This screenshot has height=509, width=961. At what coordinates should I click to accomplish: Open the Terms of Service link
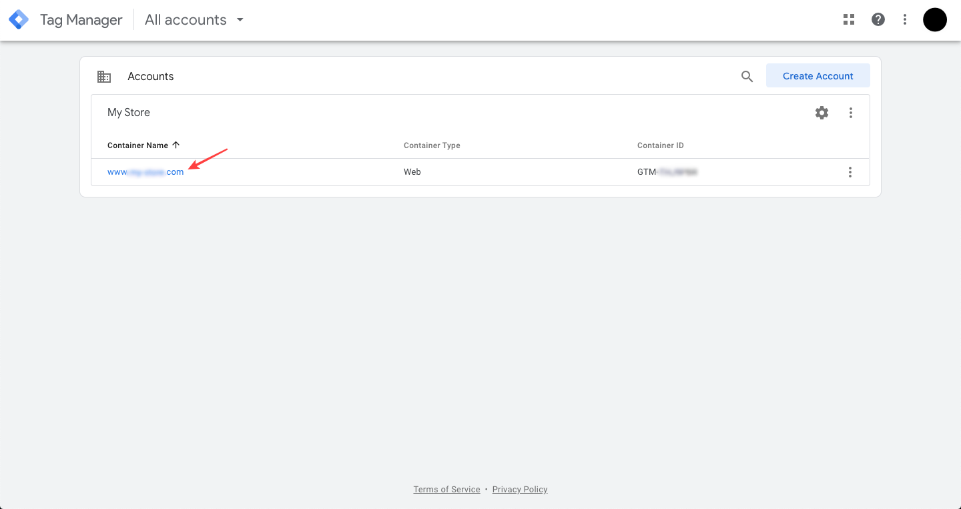point(446,489)
